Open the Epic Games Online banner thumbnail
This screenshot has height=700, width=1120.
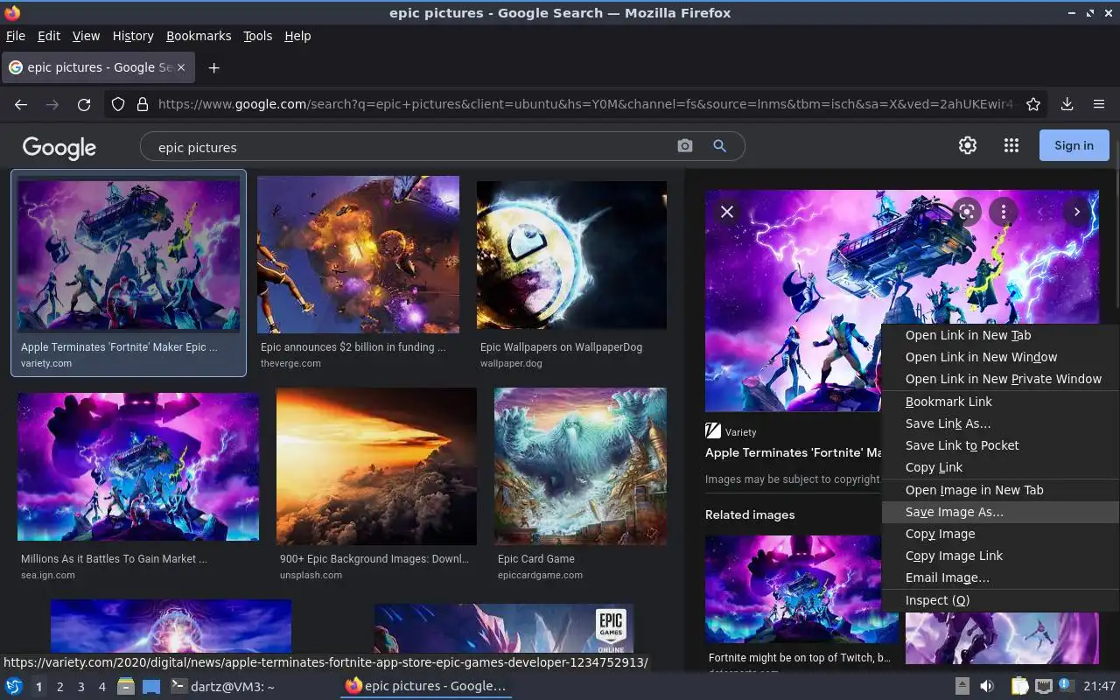coord(504,628)
